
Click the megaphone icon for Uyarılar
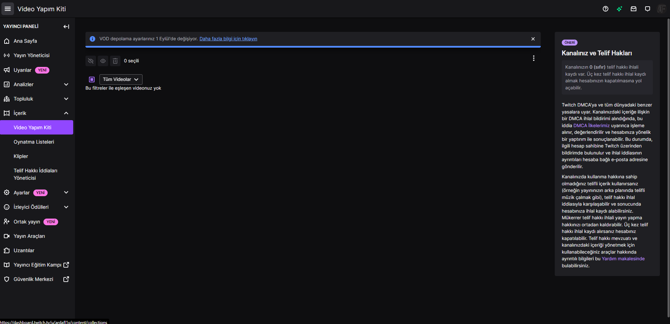[x=7, y=70]
